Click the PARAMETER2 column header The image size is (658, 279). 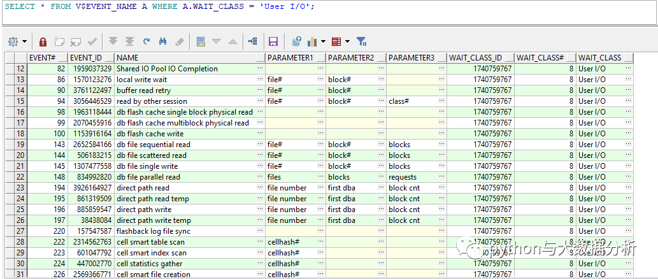point(356,58)
